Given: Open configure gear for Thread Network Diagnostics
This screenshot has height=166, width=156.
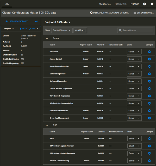Looking at the screenshot, I should coord(149,88).
